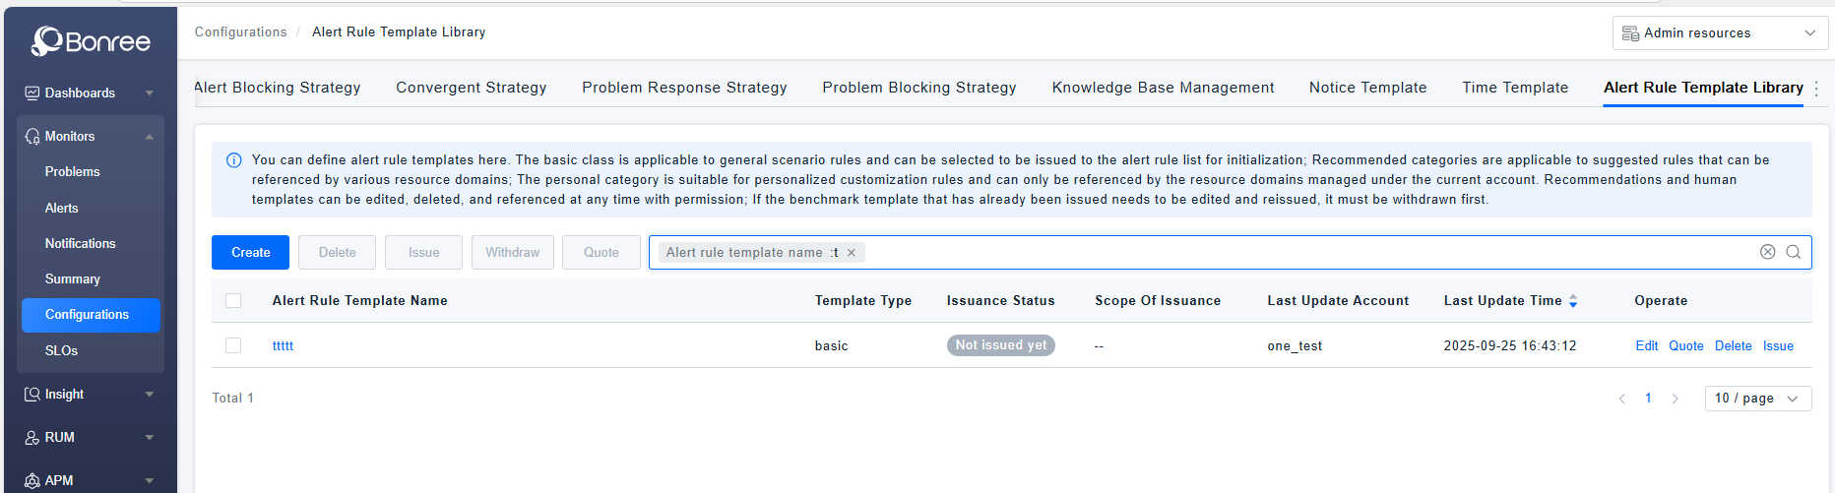Image resolution: width=1835 pixels, height=493 pixels.
Task: Switch to the Notice Template tab
Action: pyautogui.click(x=1367, y=88)
